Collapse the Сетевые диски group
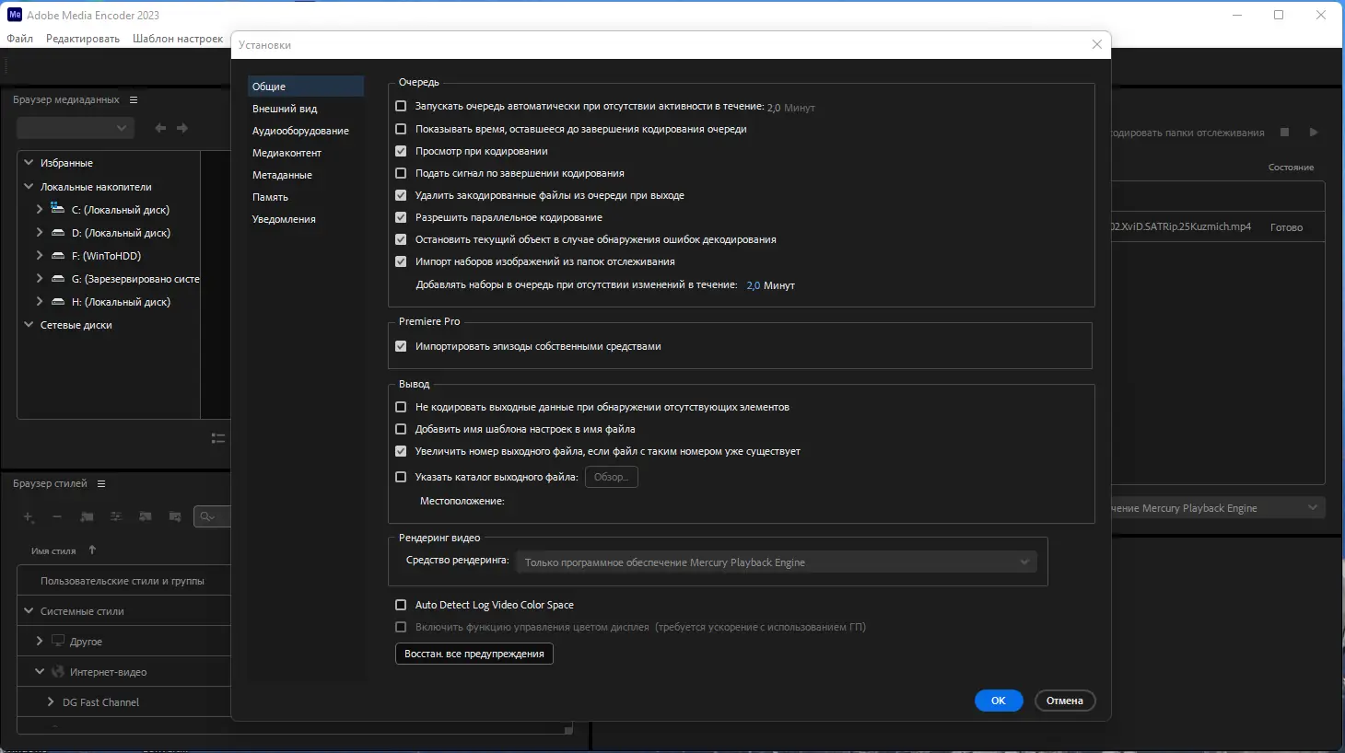This screenshot has height=753, width=1345. 29,325
